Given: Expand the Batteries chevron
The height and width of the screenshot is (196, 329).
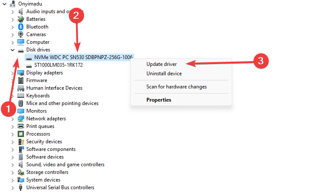Looking at the screenshot, I should 13,20.
